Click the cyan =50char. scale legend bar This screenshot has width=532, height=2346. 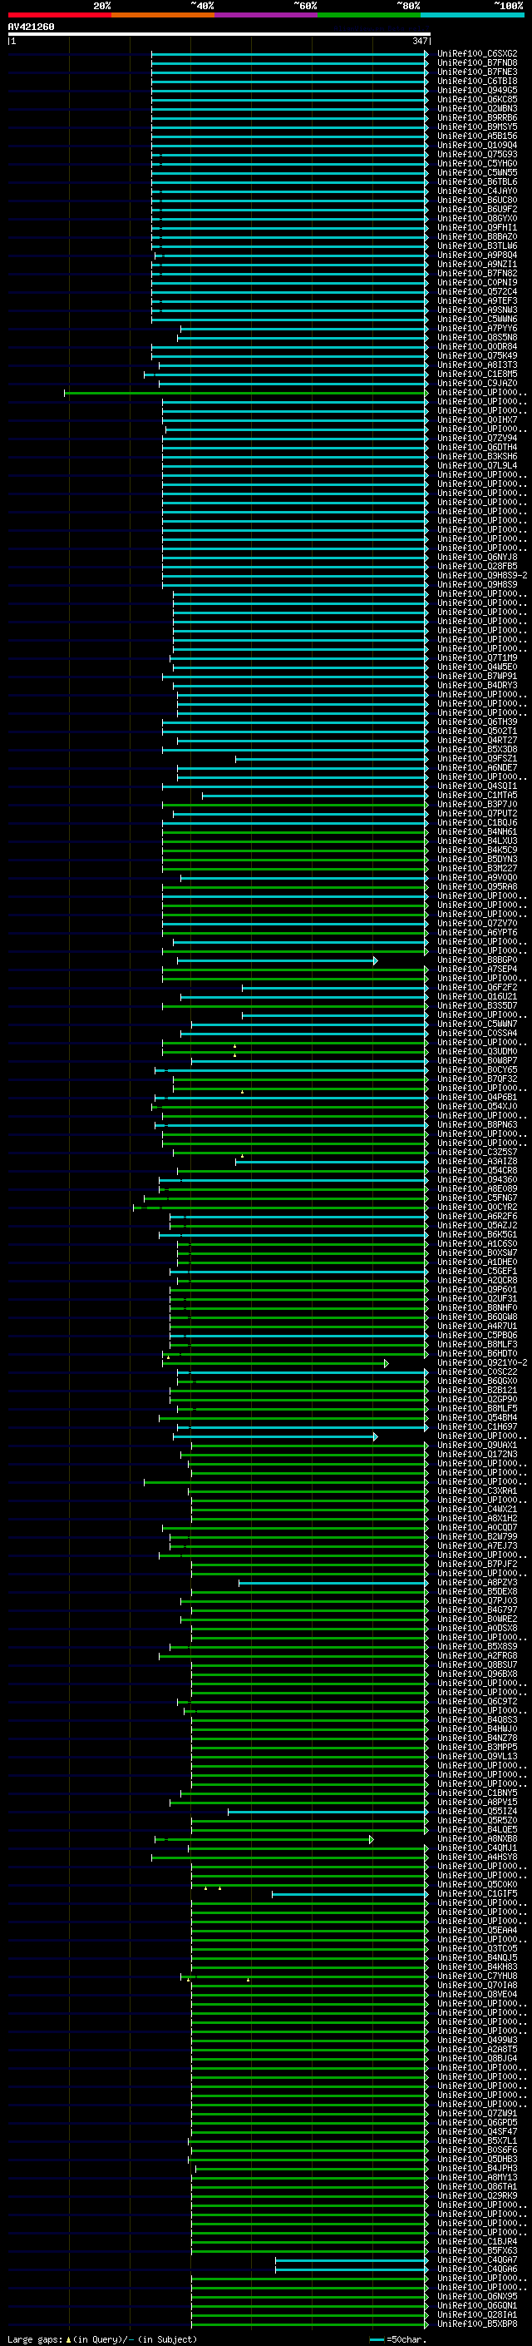377,2339
